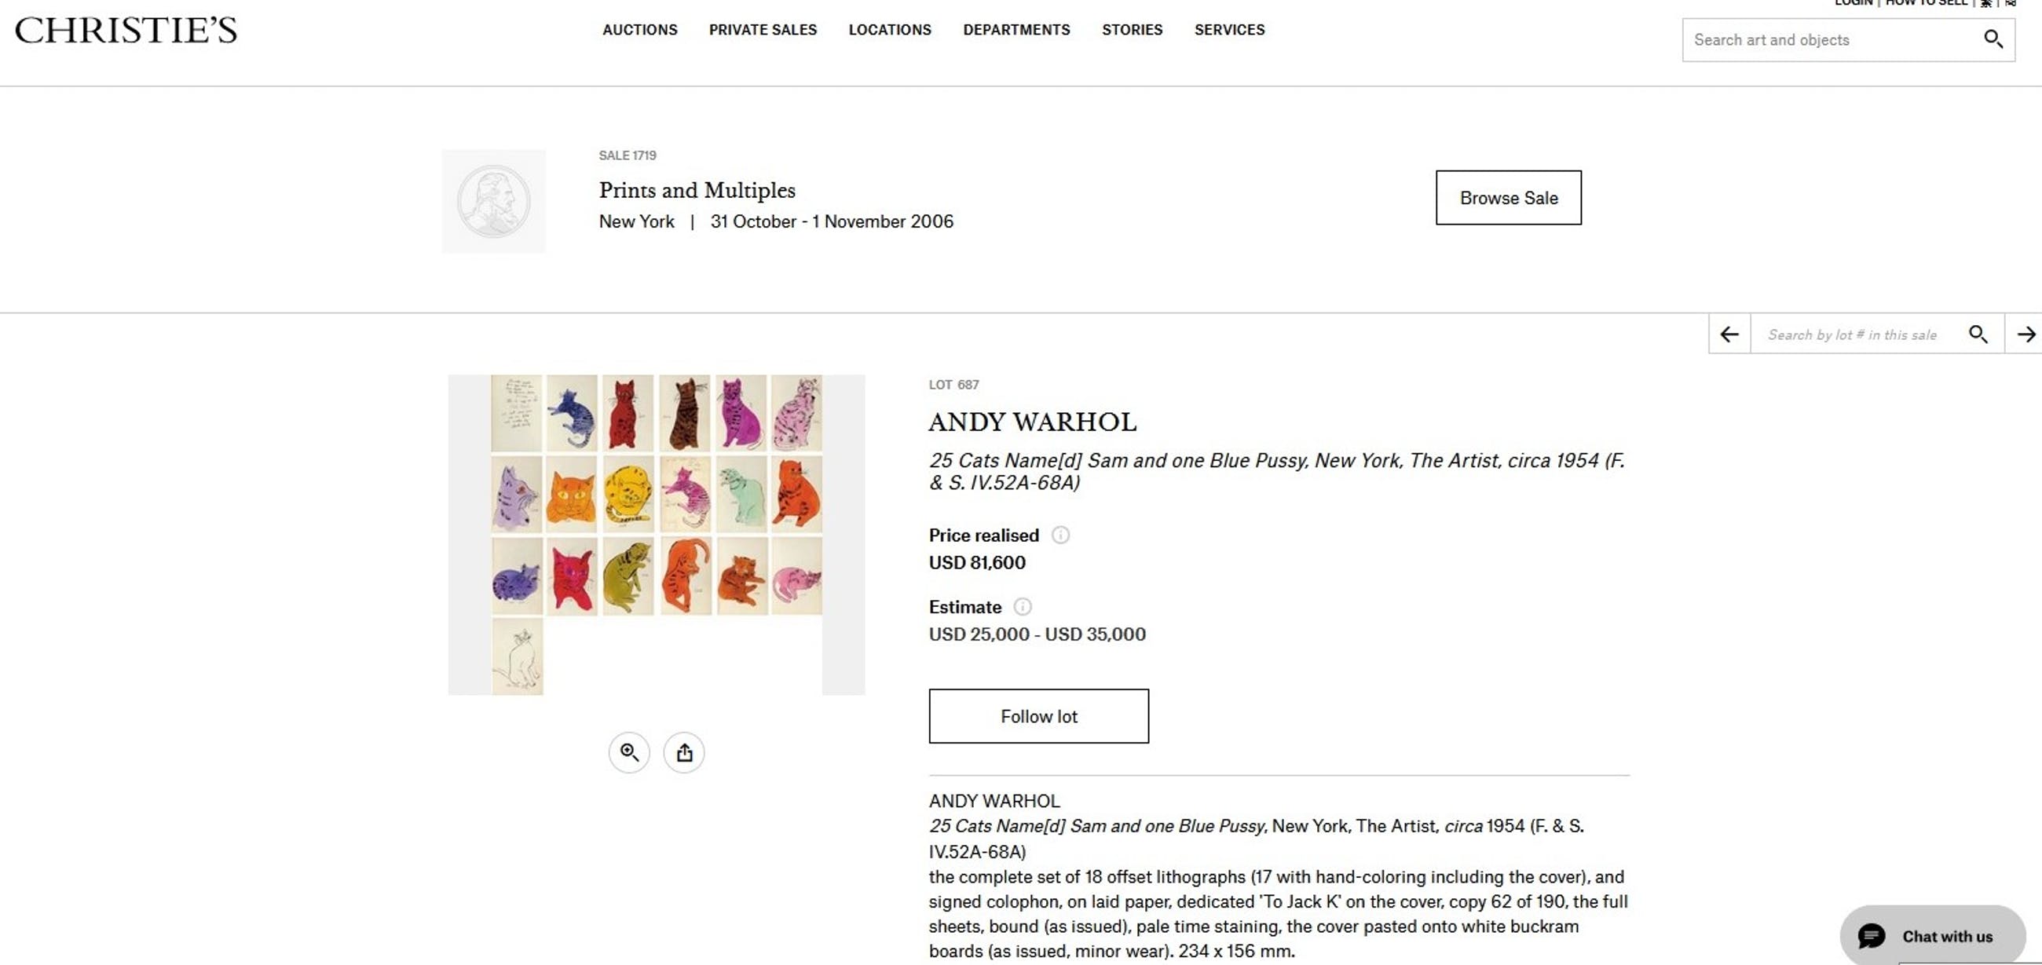Viewport: 2042px width, 965px height.
Task: Expand the Departments menu
Action: pyautogui.click(x=1016, y=30)
